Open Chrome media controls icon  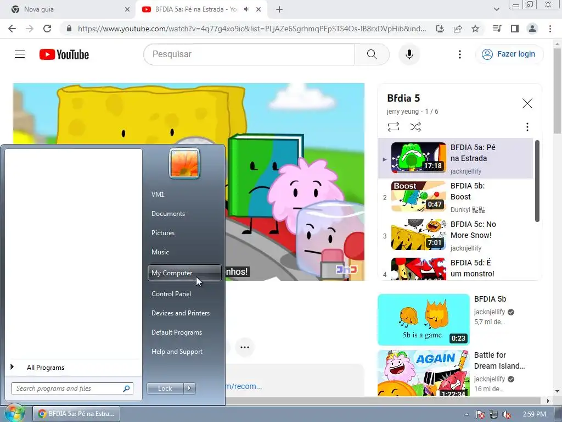pyautogui.click(x=497, y=29)
